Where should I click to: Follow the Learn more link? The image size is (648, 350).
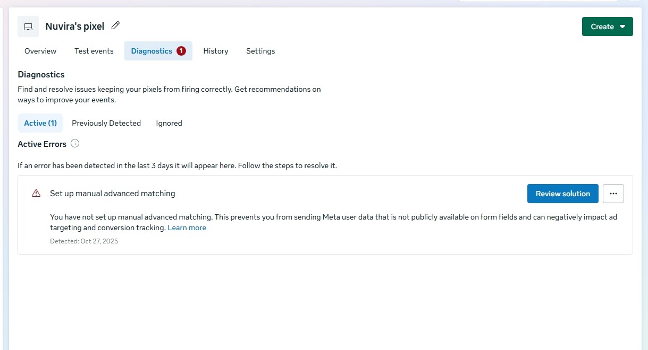[187, 227]
